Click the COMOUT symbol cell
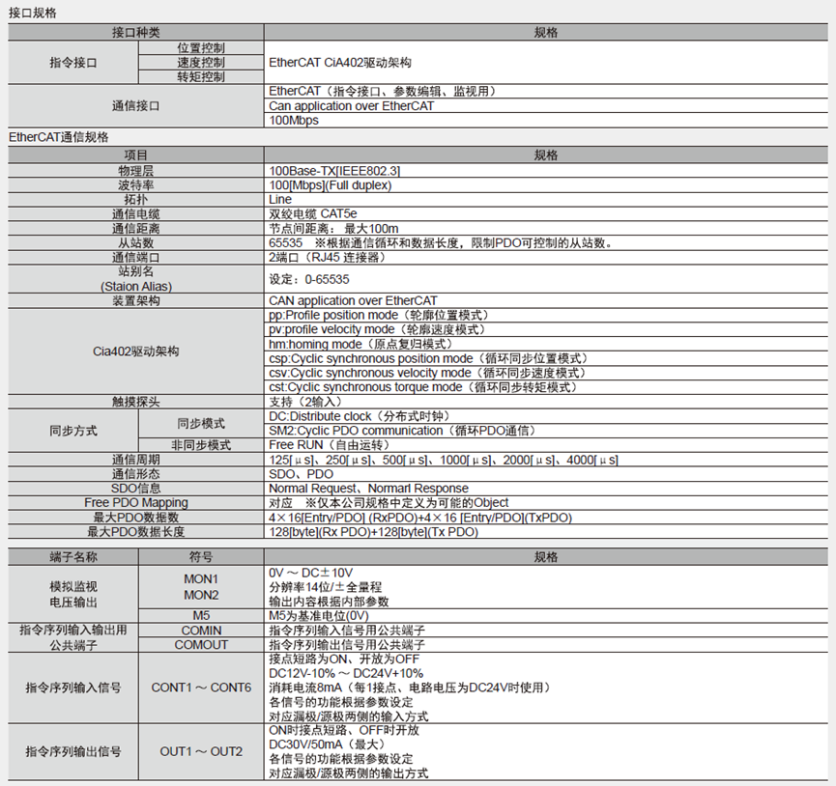This screenshot has height=786, width=836. (201, 644)
